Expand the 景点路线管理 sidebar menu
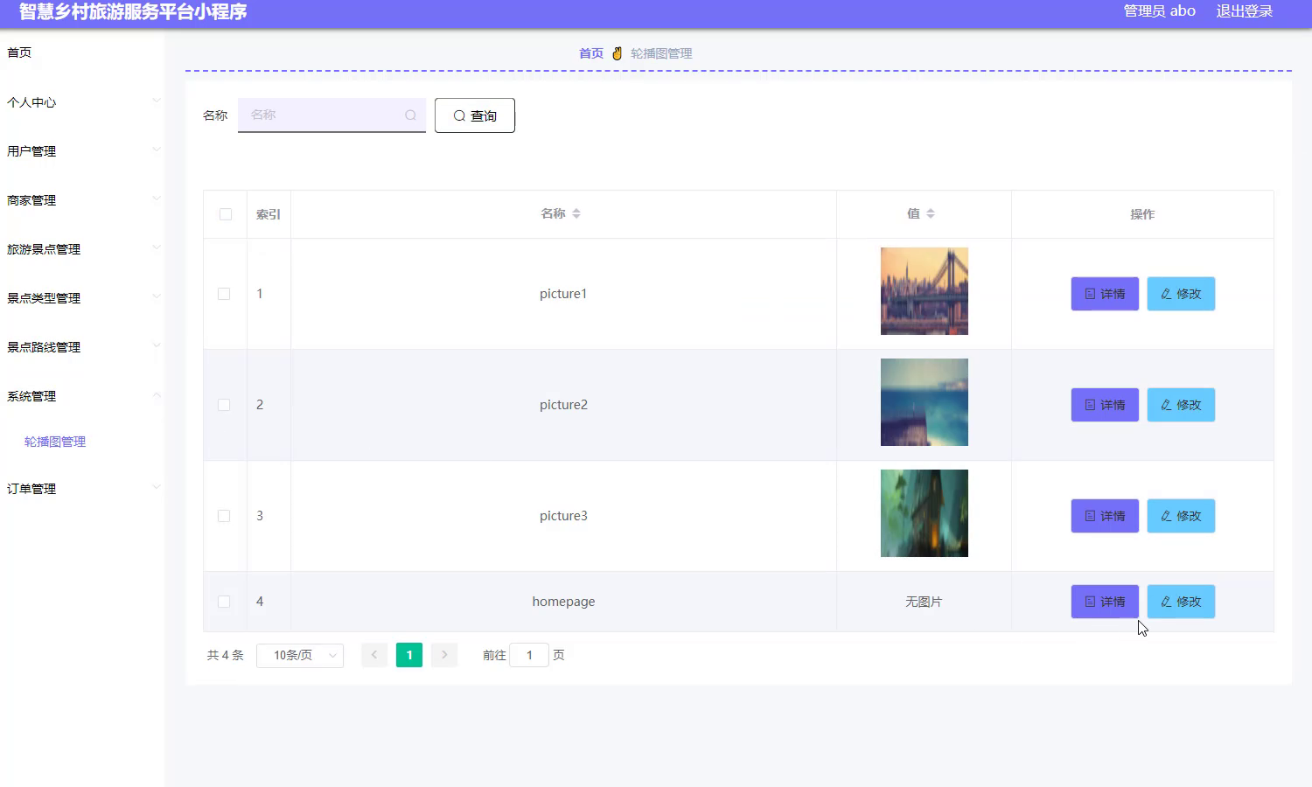Image resolution: width=1312 pixels, height=787 pixels. (x=82, y=347)
